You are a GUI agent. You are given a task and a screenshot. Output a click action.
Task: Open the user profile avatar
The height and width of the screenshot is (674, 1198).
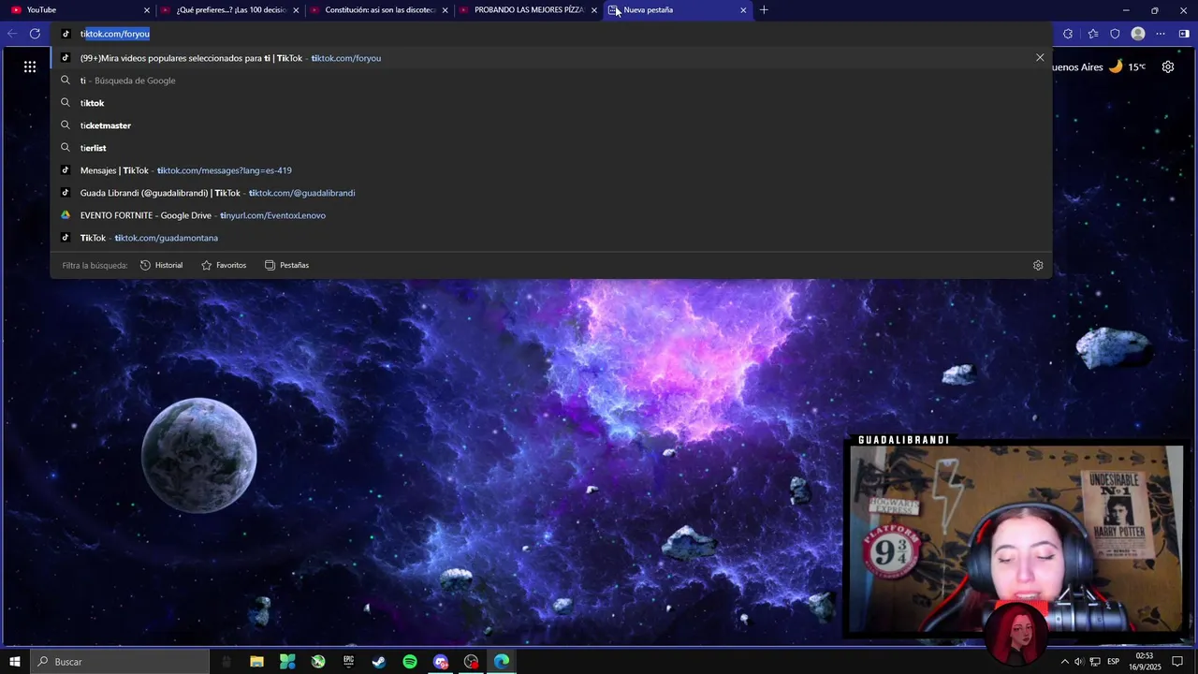1138,34
